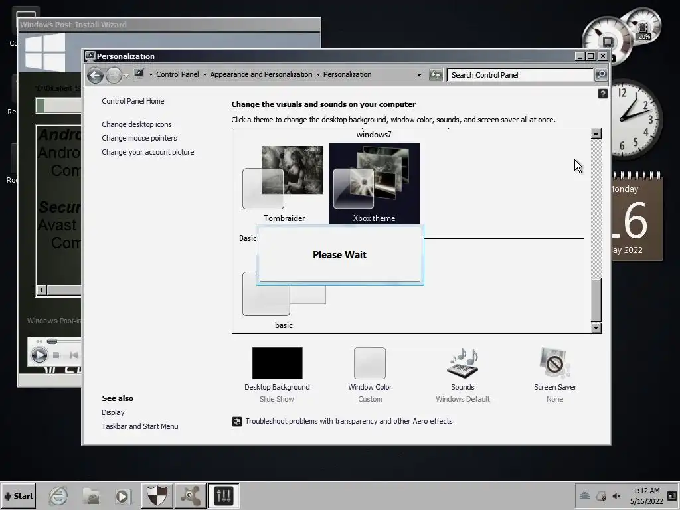Open Taskbar and Start Menu link
Image resolution: width=680 pixels, height=510 pixels.
140,426
